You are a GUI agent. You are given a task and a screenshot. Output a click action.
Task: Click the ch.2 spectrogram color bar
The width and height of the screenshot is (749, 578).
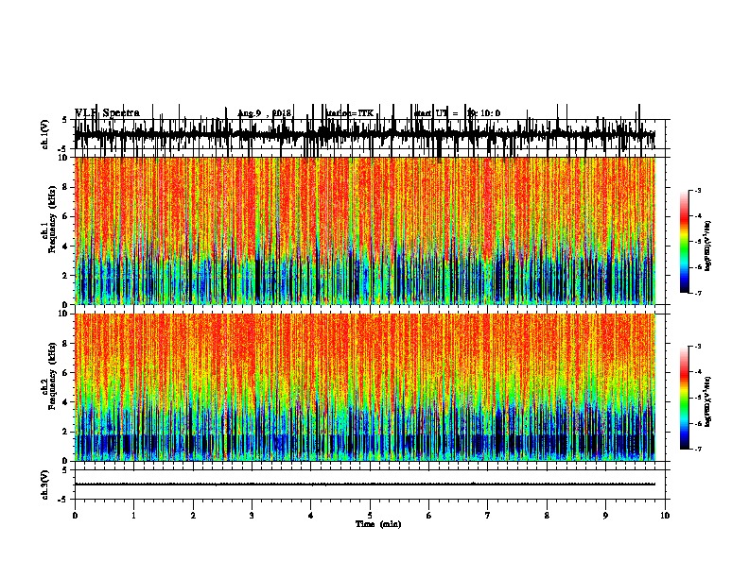tap(685, 398)
